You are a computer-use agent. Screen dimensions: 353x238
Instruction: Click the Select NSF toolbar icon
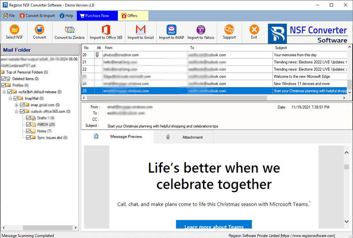[15, 30]
